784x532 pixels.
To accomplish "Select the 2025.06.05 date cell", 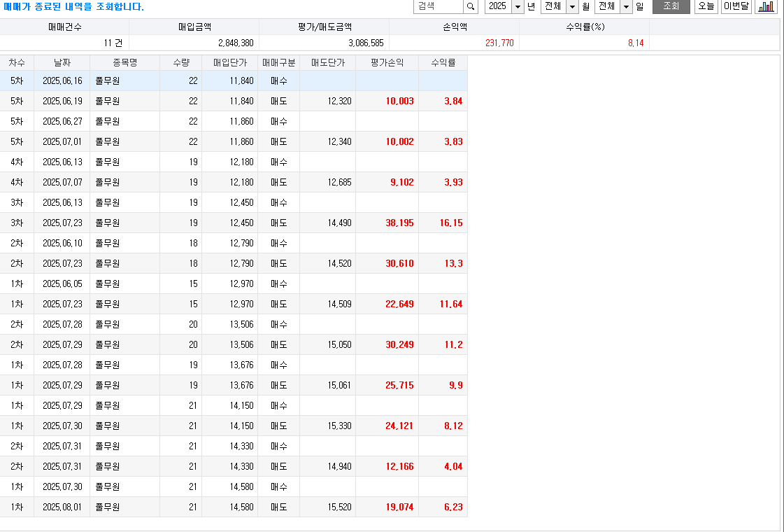I will point(62,283).
